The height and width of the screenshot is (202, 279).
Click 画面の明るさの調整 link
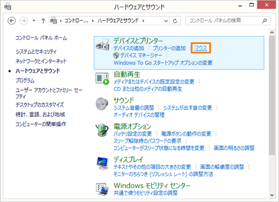point(234,148)
